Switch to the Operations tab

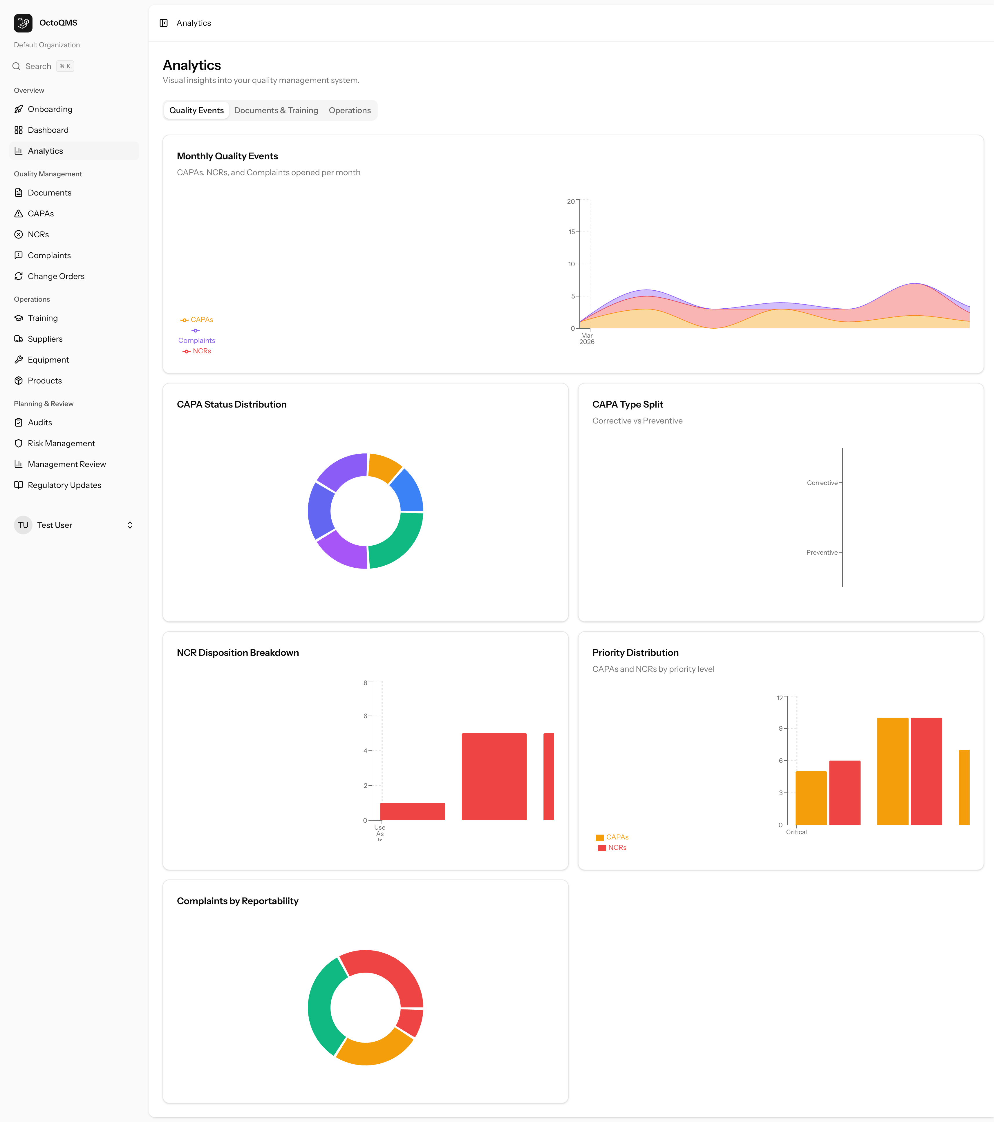[350, 110]
